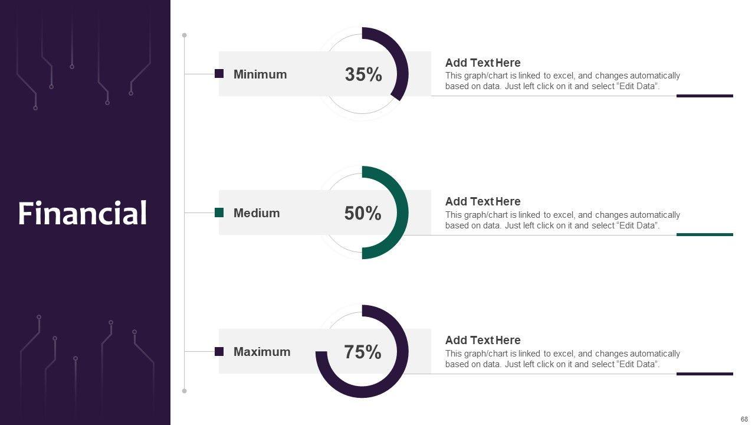Click the Maximum label text
Image resolution: width=755 pixels, height=425 pixels.
pyautogui.click(x=262, y=352)
